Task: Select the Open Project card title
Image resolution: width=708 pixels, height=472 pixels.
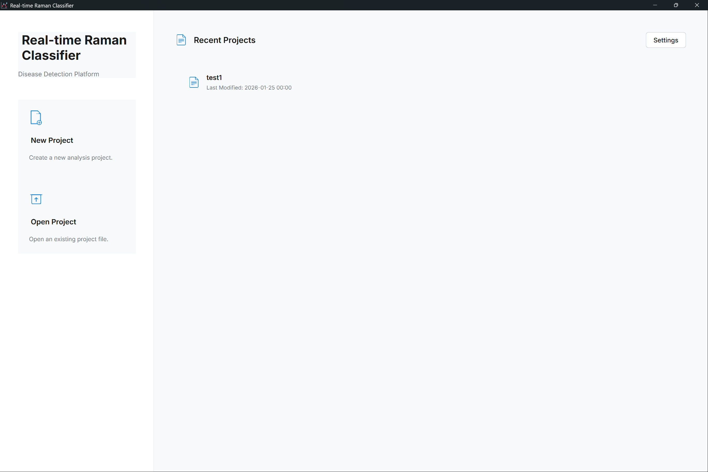Action: 53,222
